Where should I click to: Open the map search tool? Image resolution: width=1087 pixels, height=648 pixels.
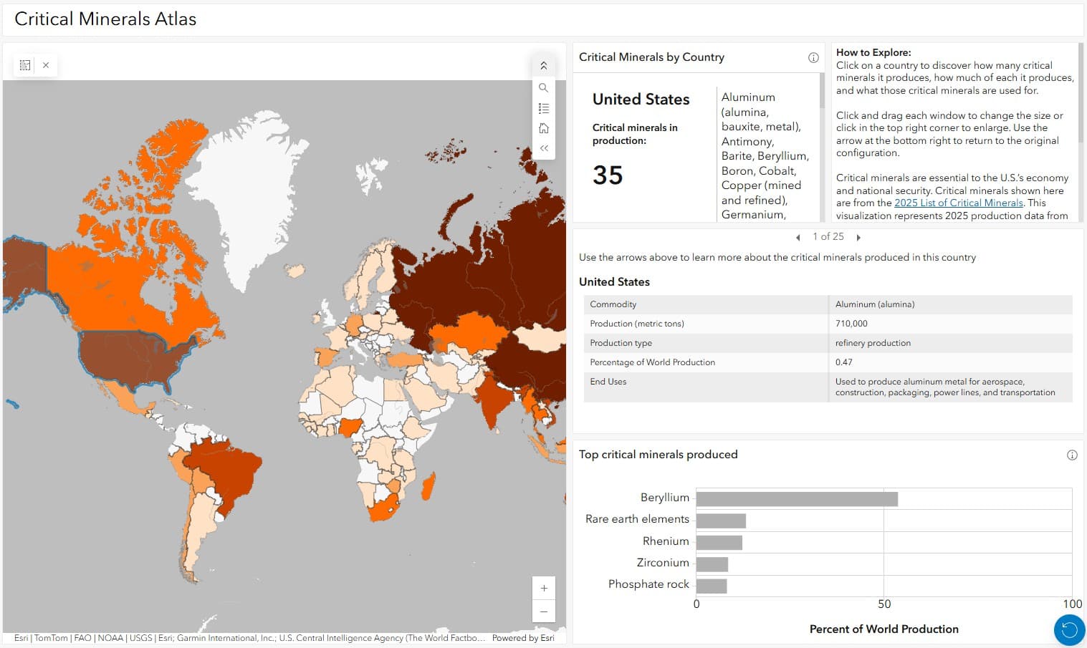(544, 87)
